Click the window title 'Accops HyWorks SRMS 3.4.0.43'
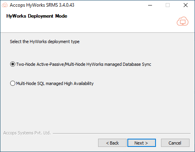 pos(42,5)
